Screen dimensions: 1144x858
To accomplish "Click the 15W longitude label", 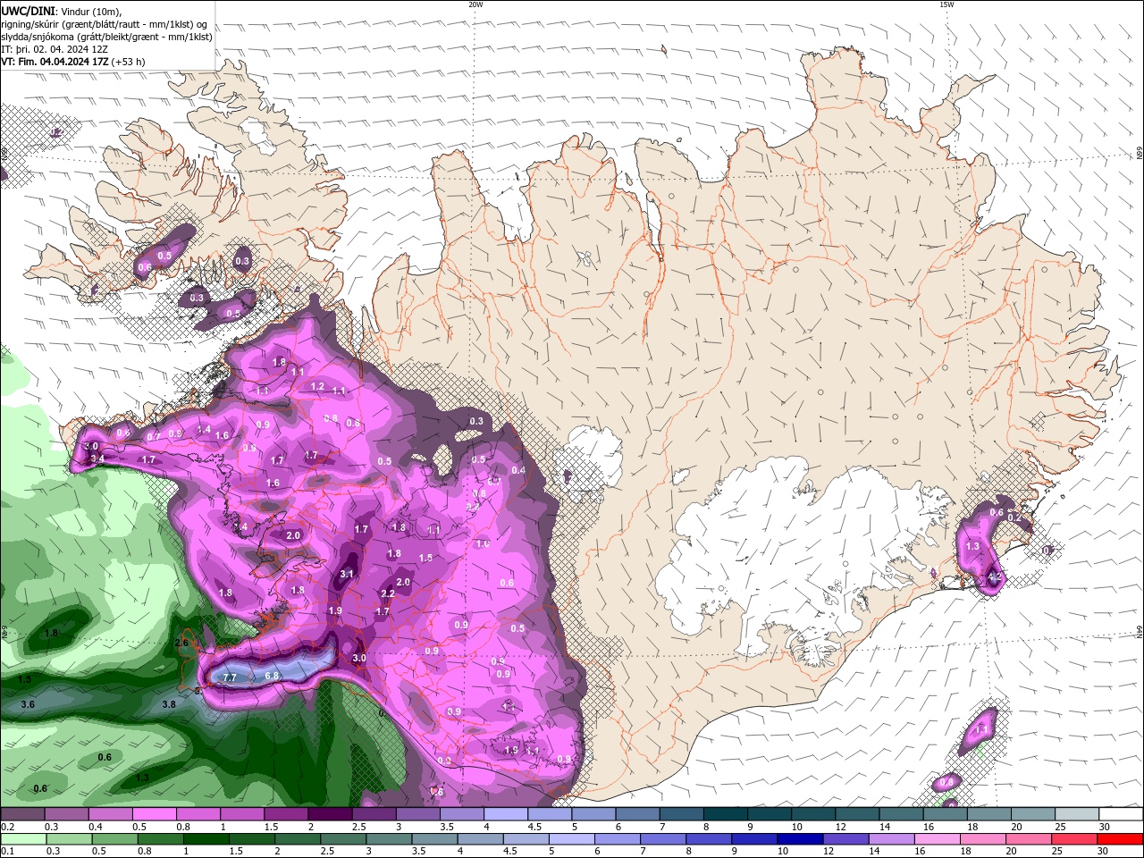I will pos(946,4).
